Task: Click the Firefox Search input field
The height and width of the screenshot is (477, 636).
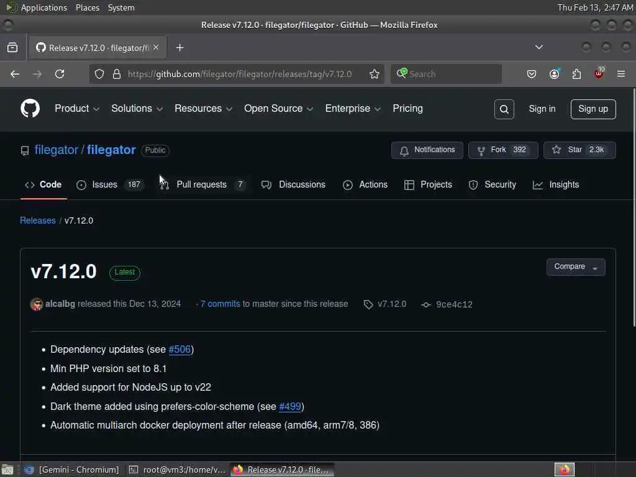Action: (446, 74)
